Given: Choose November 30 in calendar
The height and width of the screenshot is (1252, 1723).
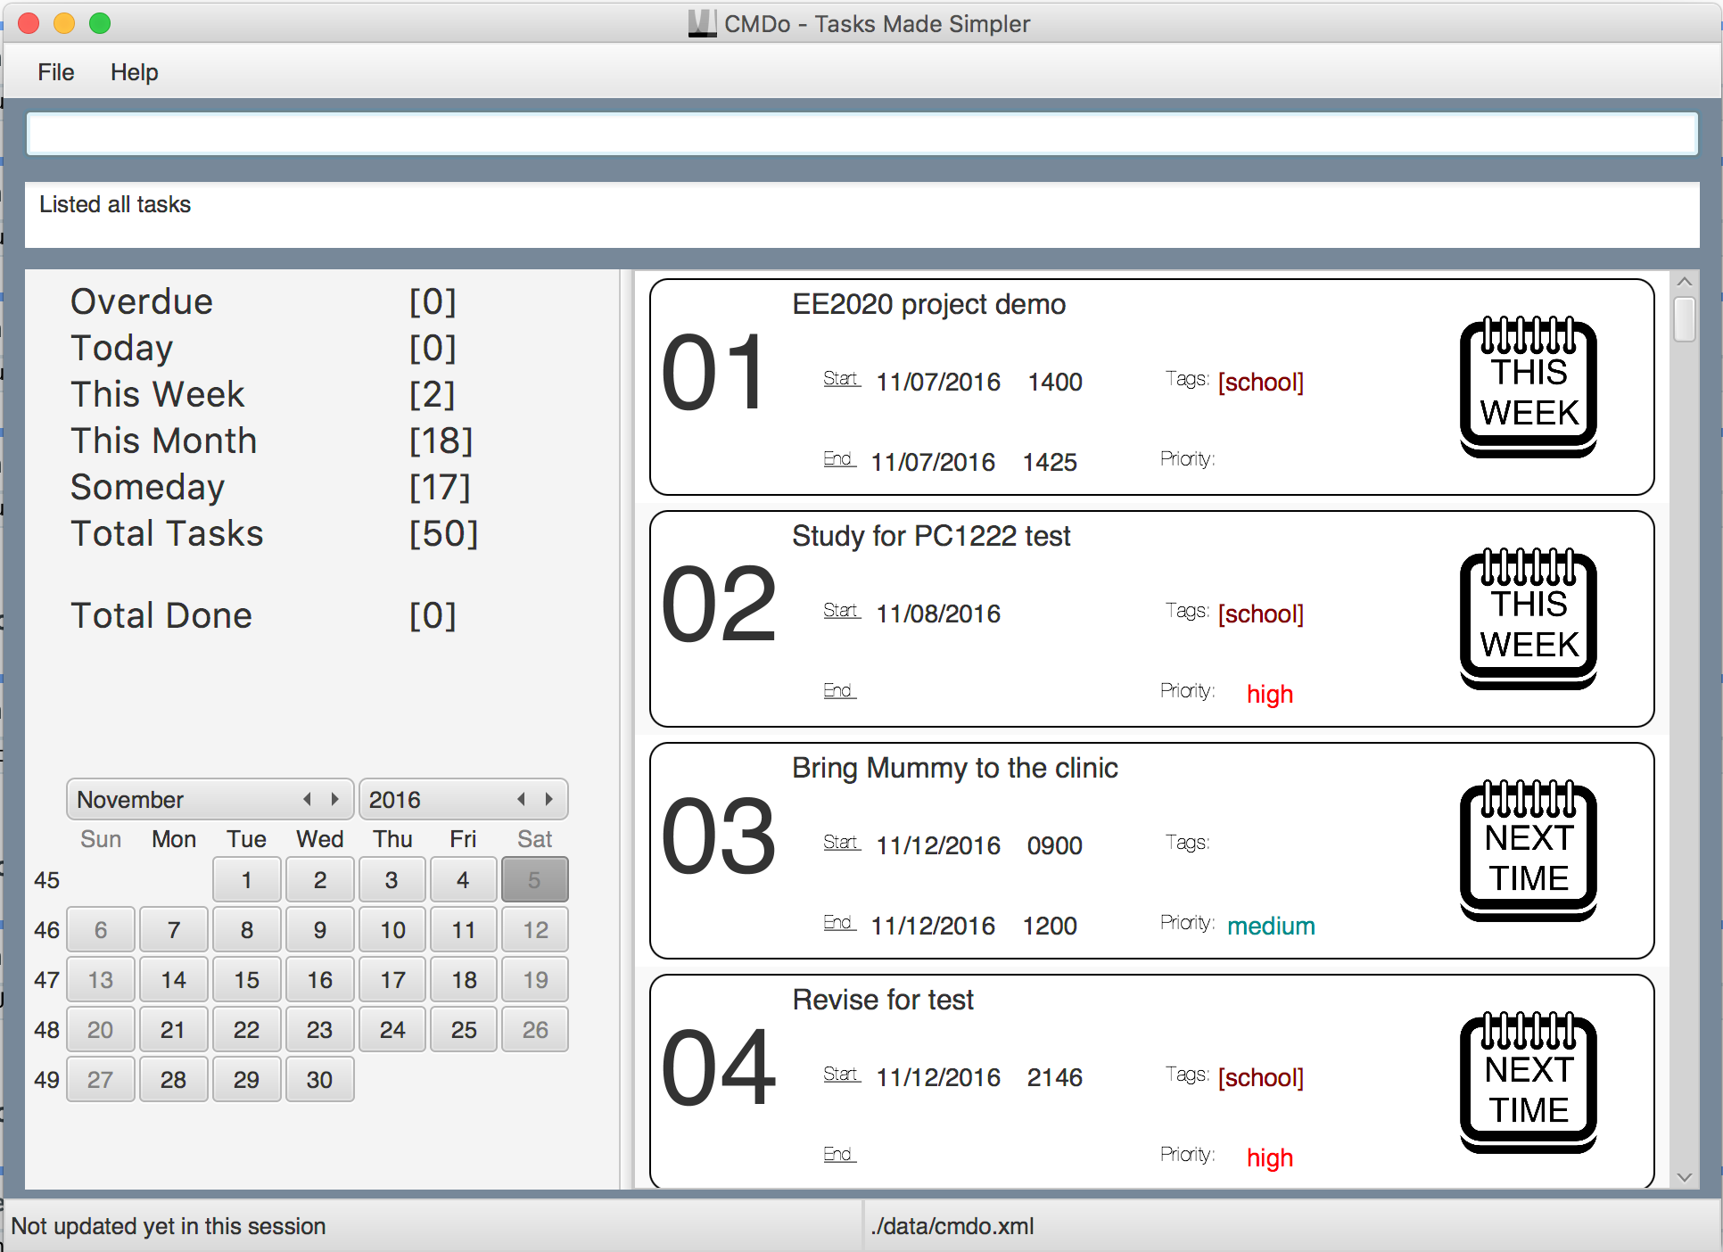Looking at the screenshot, I should click(x=319, y=1080).
